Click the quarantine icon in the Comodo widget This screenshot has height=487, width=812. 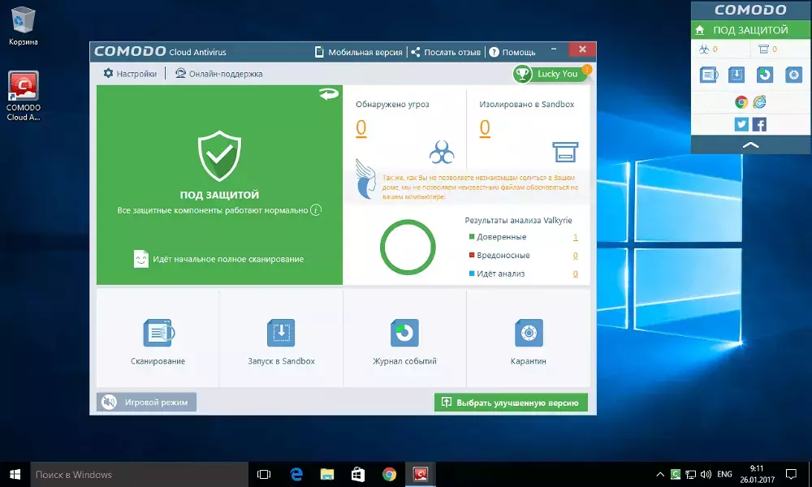[793, 75]
